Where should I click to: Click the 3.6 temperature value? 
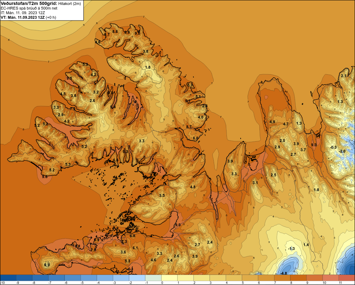tap(123, 252)
